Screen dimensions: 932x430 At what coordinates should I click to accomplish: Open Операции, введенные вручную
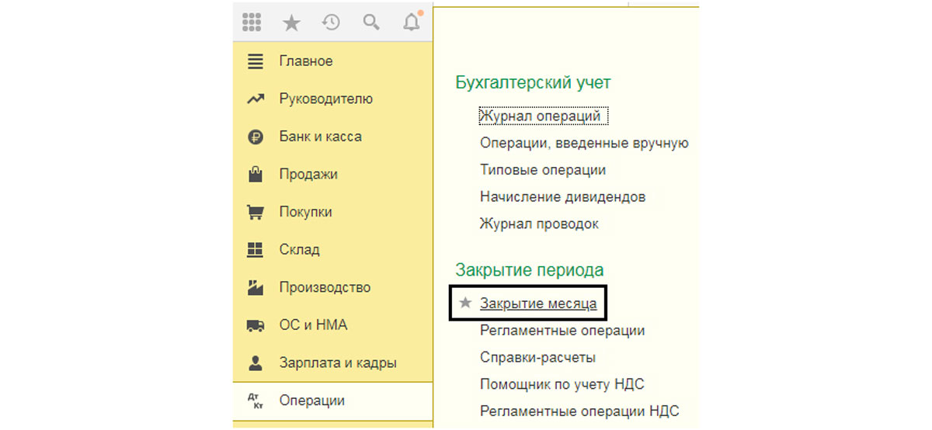[x=584, y=143]
